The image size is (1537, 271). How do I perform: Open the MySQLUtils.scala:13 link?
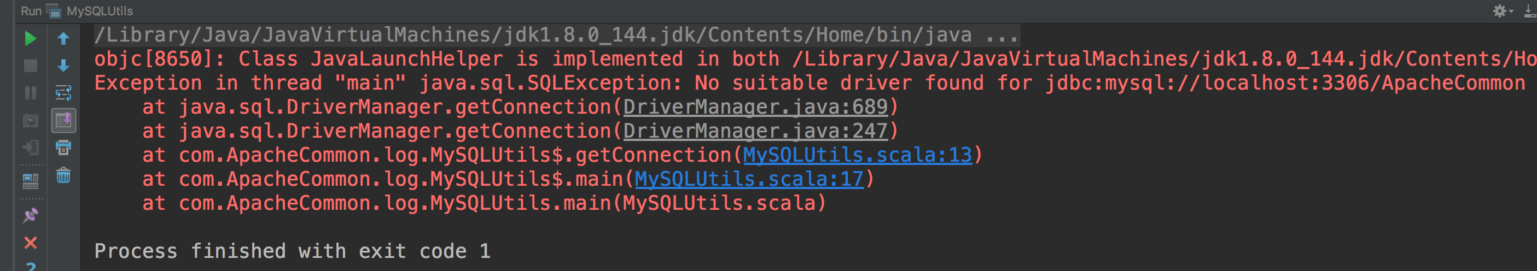tap(857, 156)
